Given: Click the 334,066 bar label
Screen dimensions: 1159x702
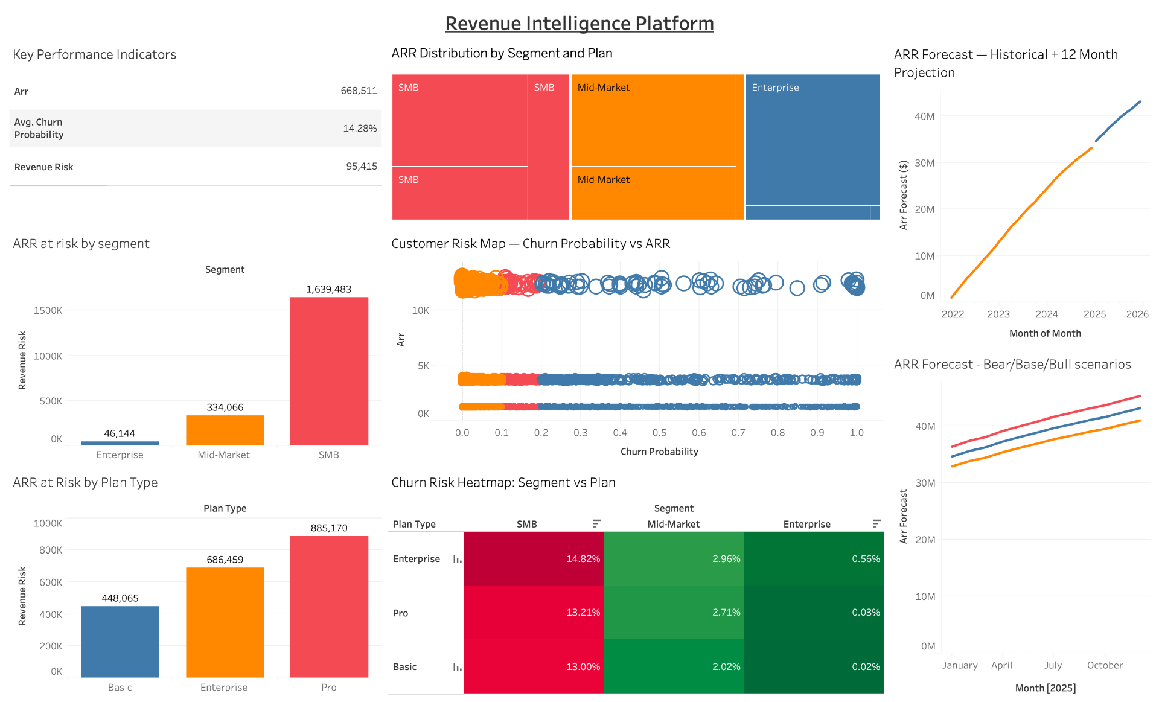Looking at the screenshot, I should tap(225, 407).
